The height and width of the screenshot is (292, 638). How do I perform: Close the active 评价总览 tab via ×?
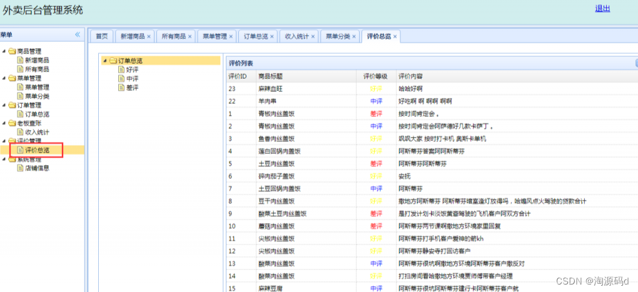[395, 37]
